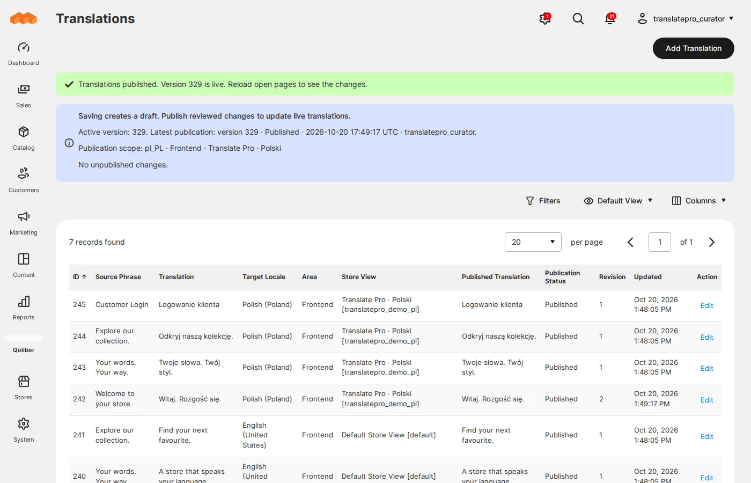
Task: Edit translation row 245 Customer Login
Action: click(x=706, y=305)
